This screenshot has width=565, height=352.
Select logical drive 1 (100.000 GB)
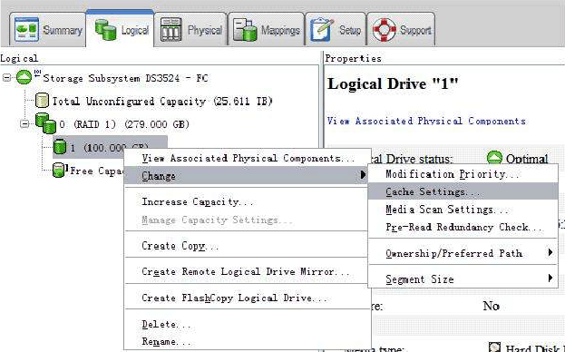point(110,147)
